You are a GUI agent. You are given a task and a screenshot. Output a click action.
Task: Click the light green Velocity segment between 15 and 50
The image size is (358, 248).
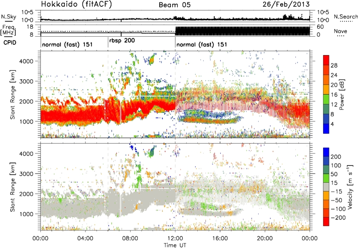(326, 178)
